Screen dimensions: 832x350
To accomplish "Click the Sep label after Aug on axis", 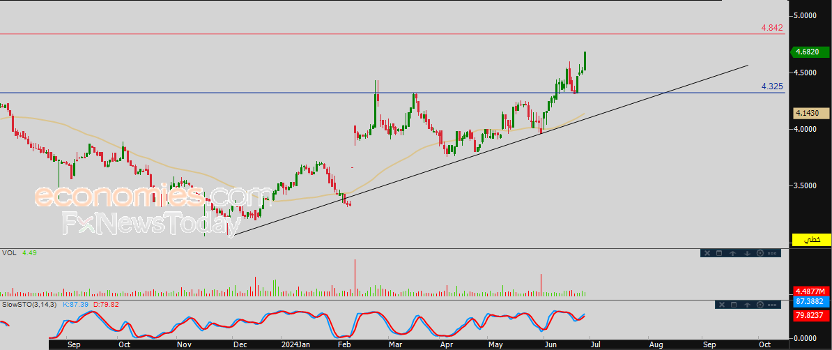I will tap(709, 344).
